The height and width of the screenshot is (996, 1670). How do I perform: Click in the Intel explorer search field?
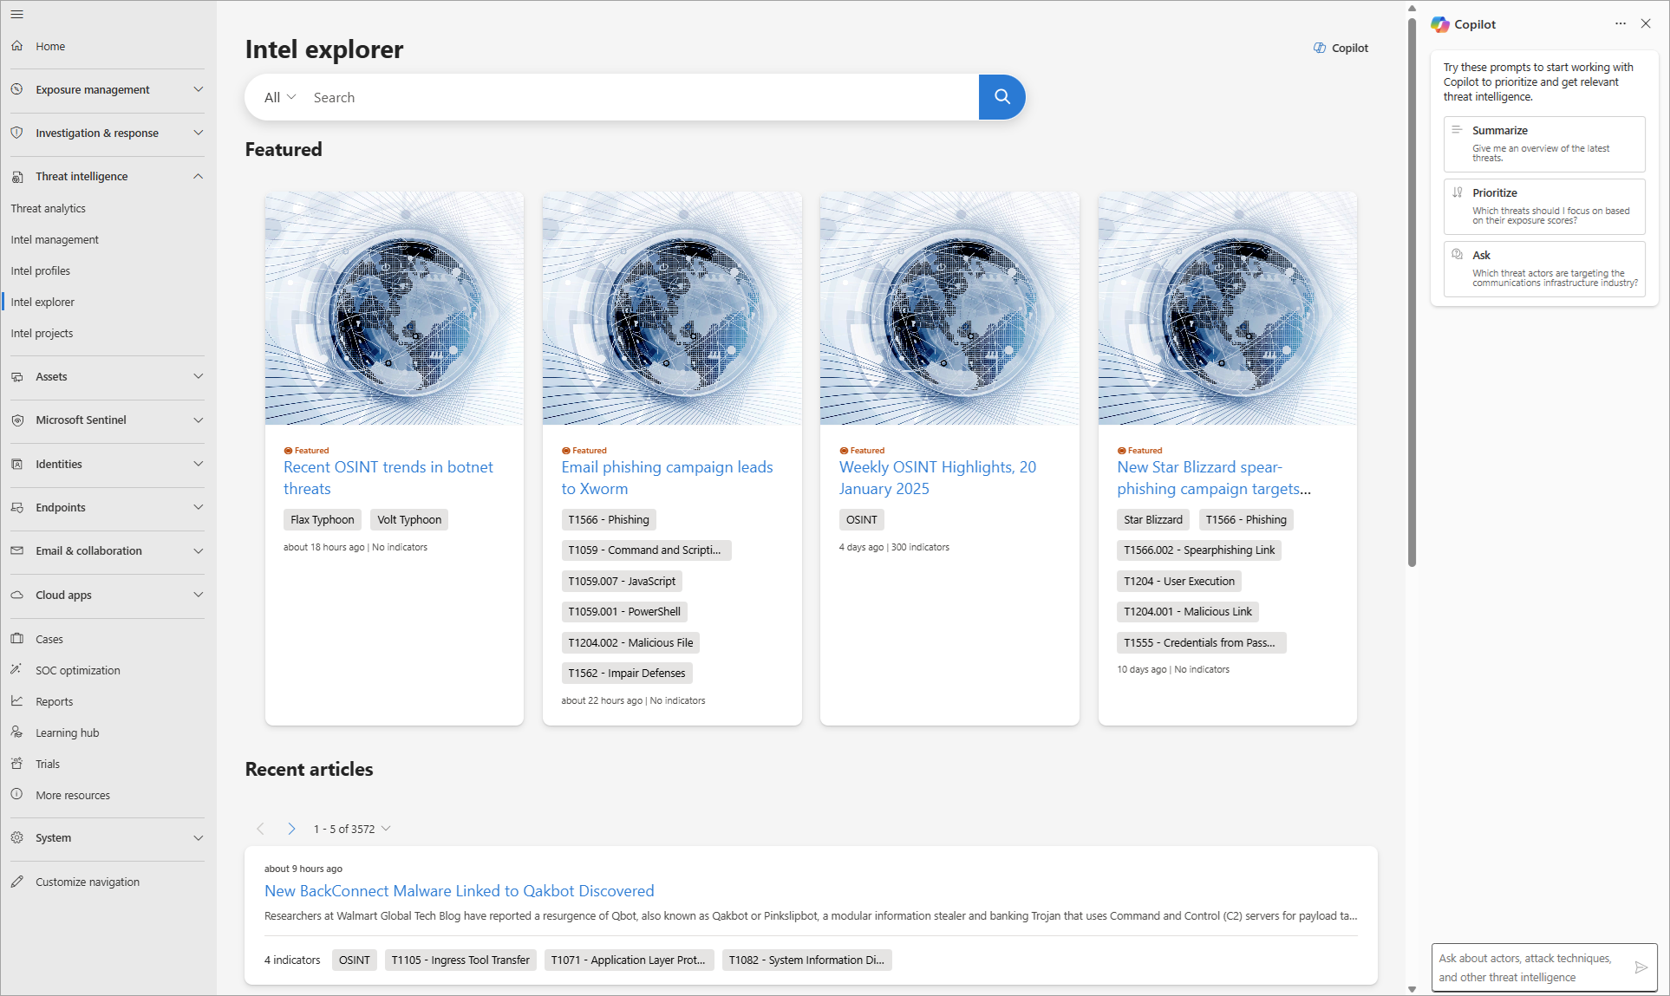[x=642, y=97]
